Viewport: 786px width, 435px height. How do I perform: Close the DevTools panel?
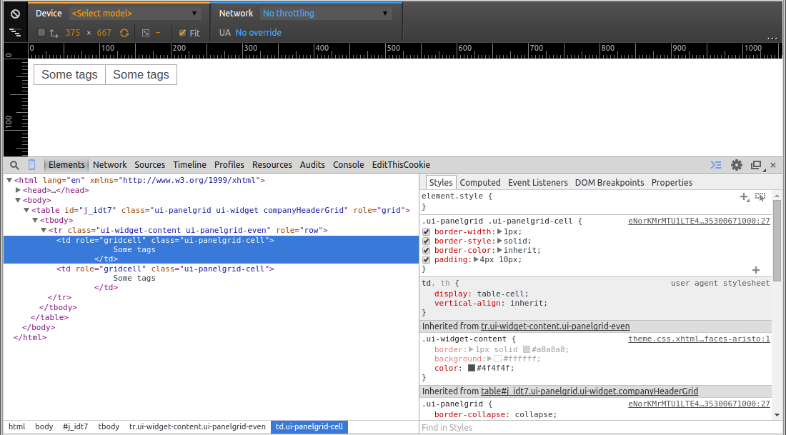coord(773,165)
